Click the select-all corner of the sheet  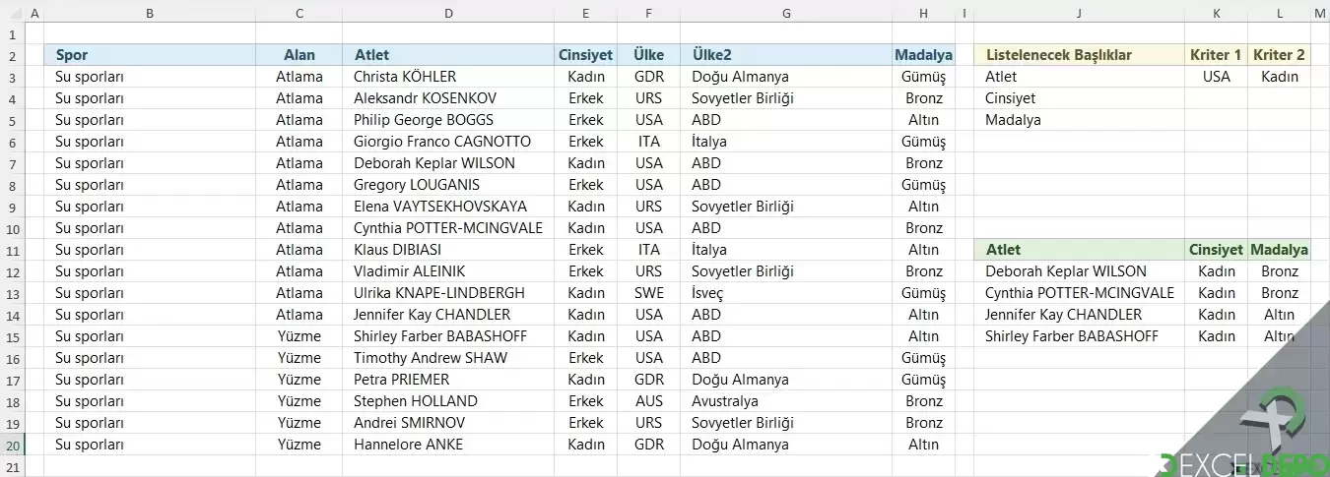coord(10,12)
